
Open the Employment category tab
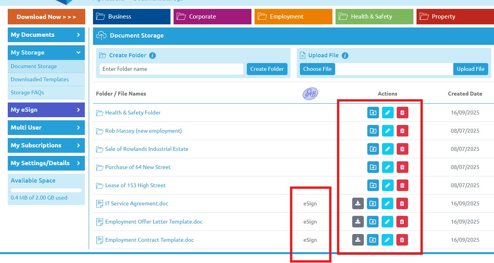coord(293,17)
